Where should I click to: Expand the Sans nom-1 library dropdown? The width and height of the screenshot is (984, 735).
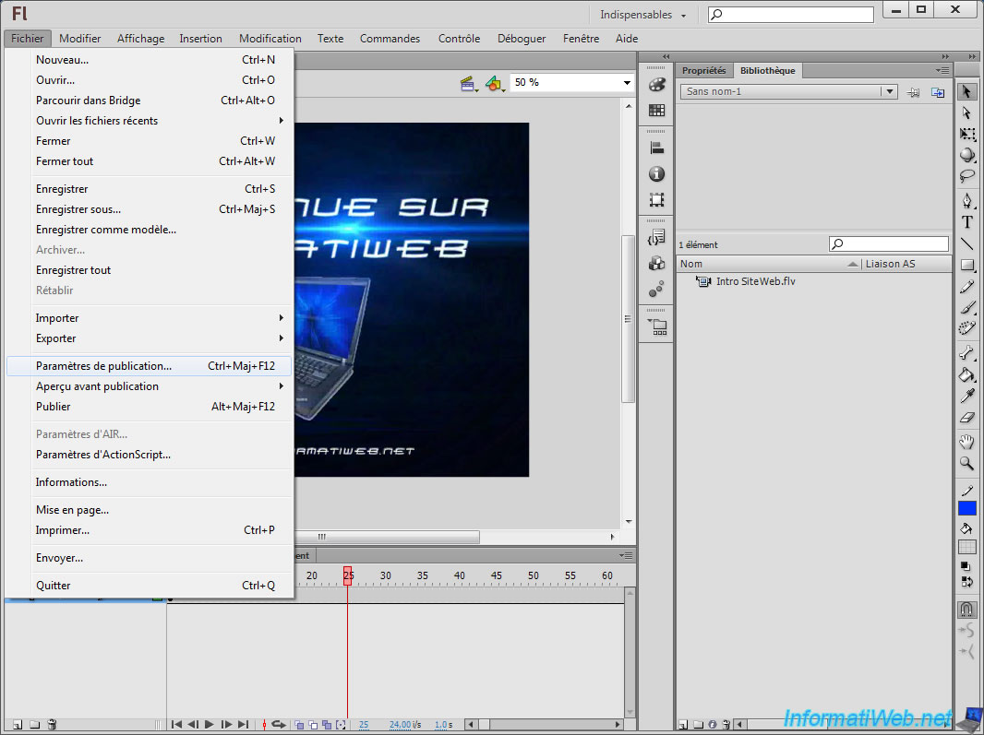click(x=889, y=92)
